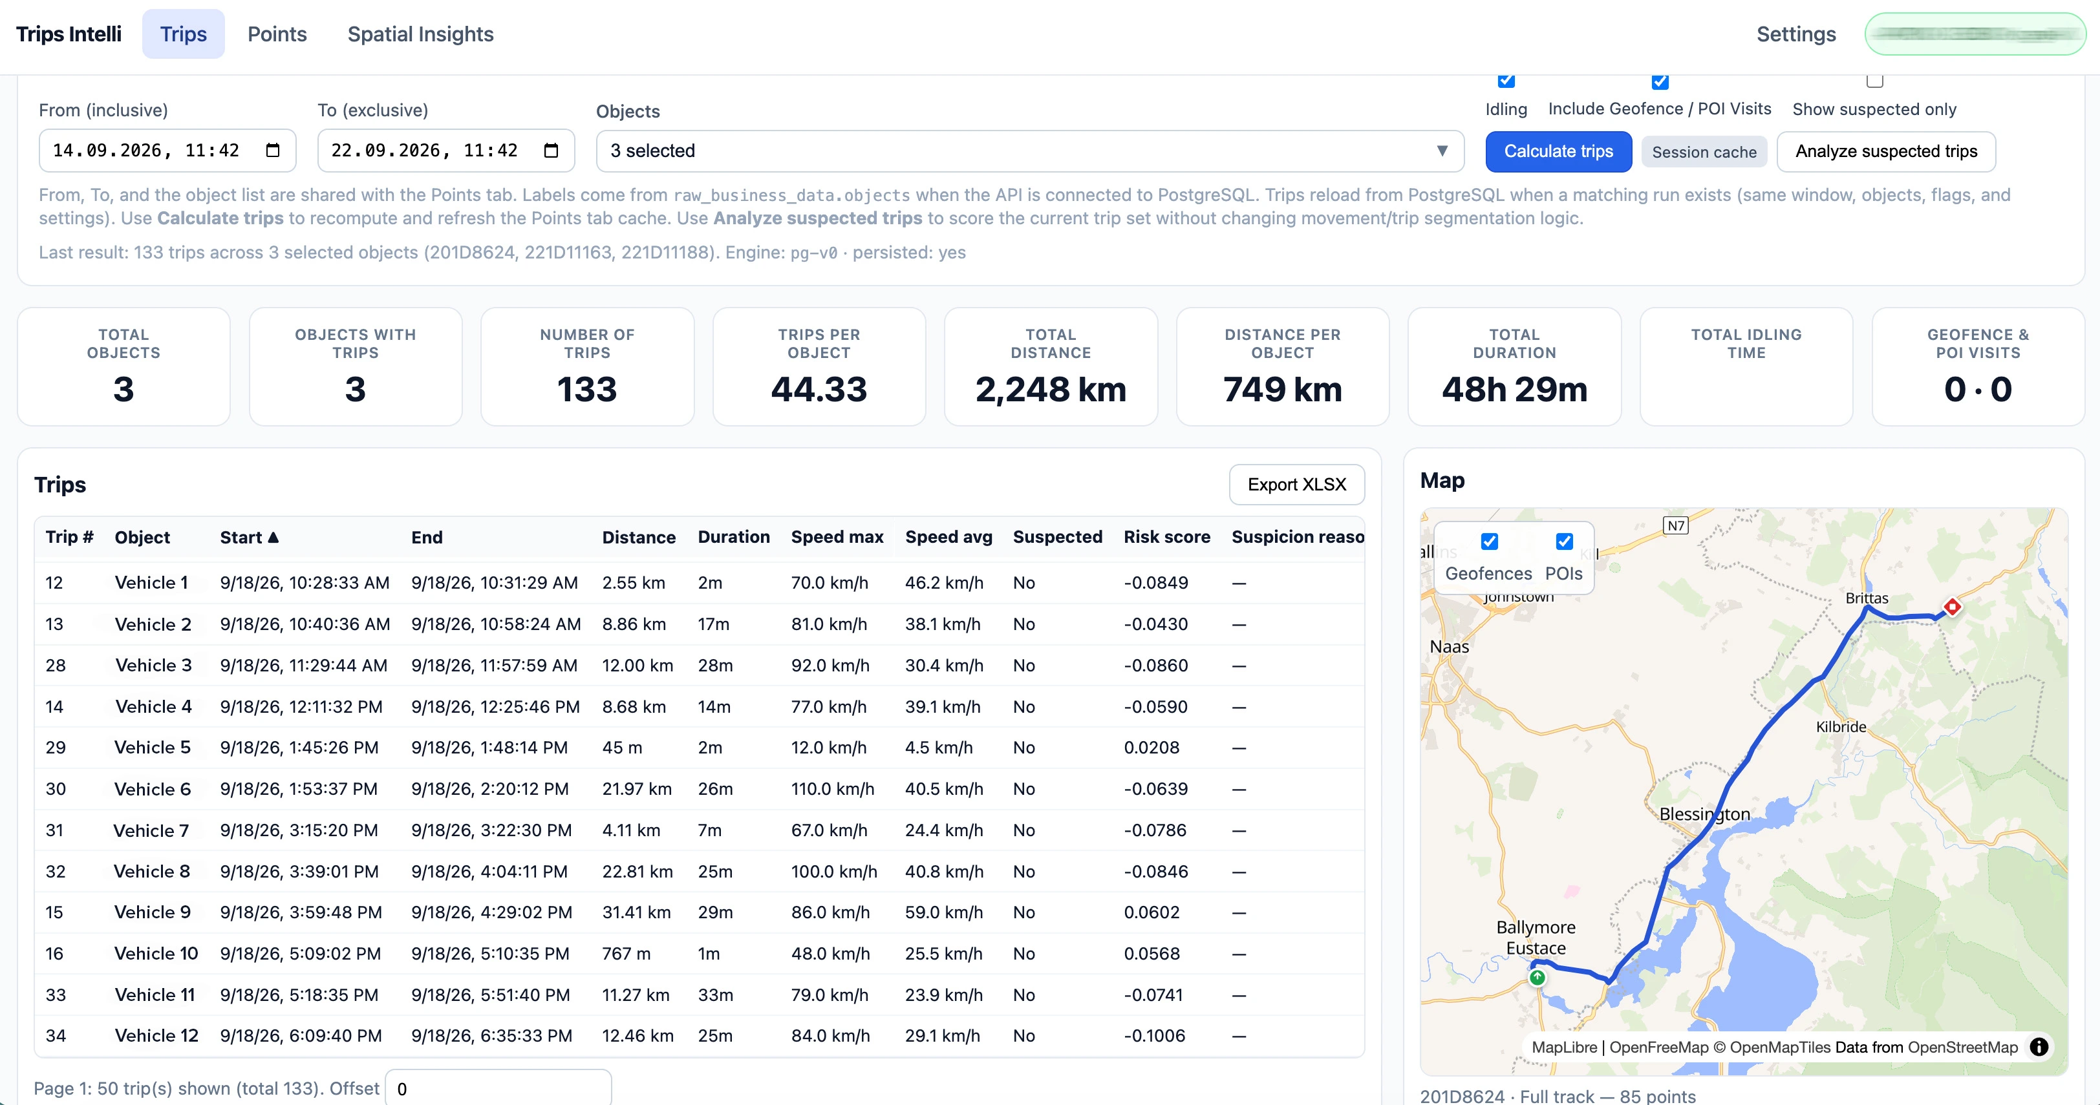Screen dimensions: 2100x1105
Task: Toggle POIs layer checkbox on map
Action: pos(1563,542)
